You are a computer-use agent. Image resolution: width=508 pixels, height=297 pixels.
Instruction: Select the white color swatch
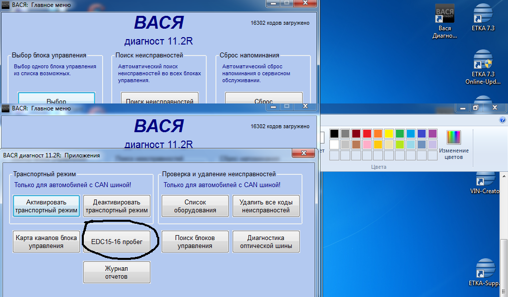334,145
